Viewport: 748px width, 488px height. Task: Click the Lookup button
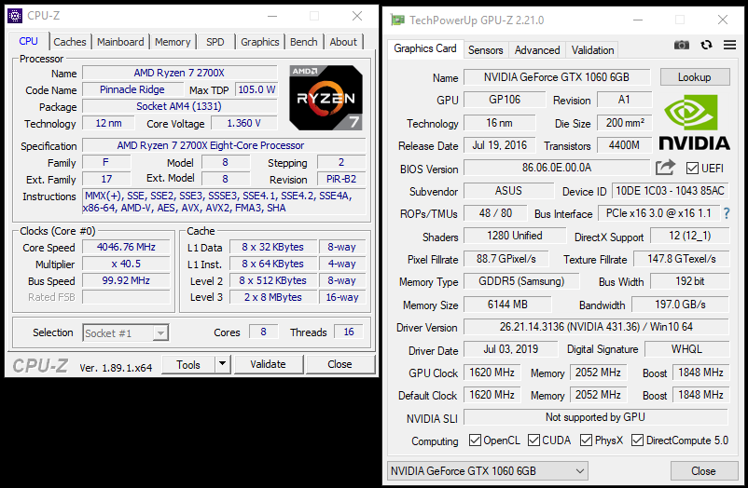pos(695,77)
